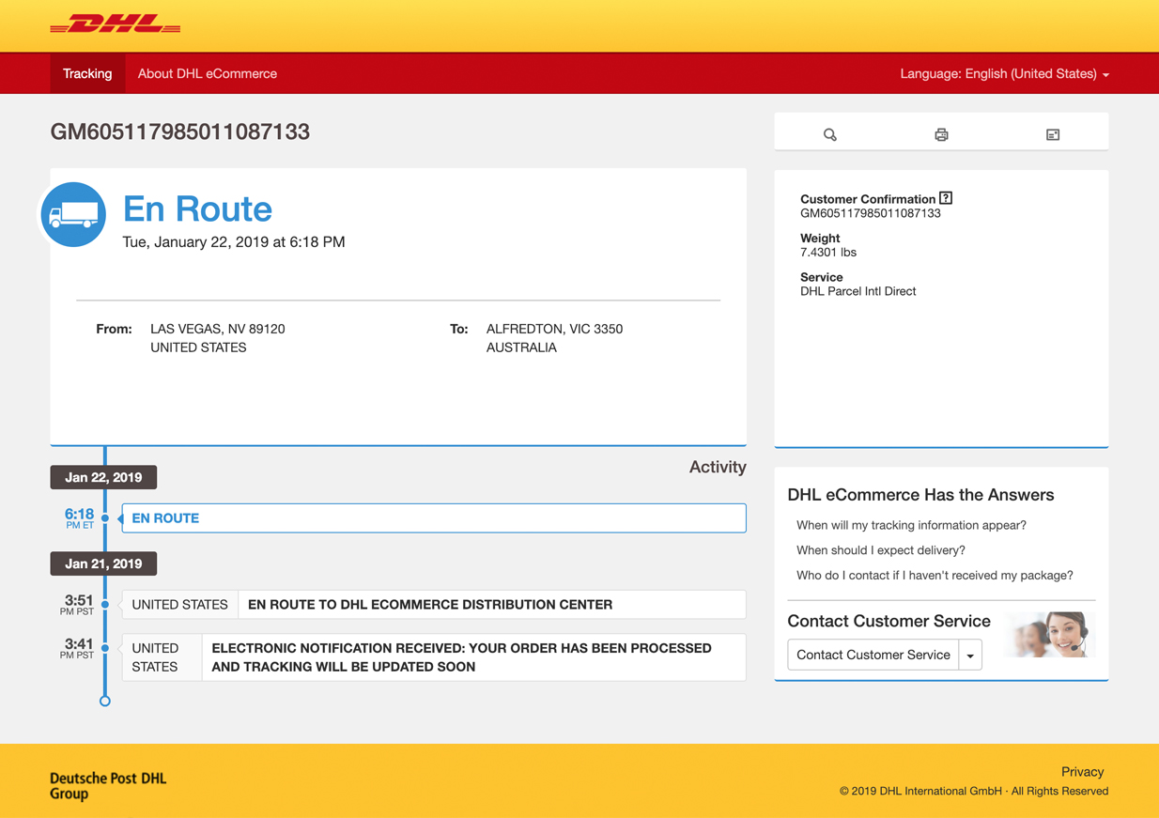This screenshot has width=1159, height=818.
Task: Open the email/share envelope icon
Action: click(x=1052, y=134)
